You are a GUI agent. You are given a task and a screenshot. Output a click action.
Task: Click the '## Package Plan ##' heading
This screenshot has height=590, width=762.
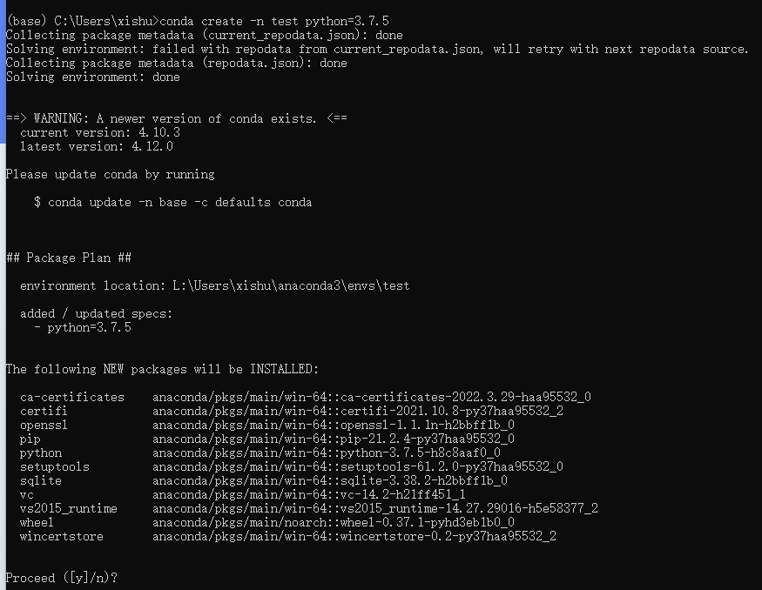tap(68, 258)
